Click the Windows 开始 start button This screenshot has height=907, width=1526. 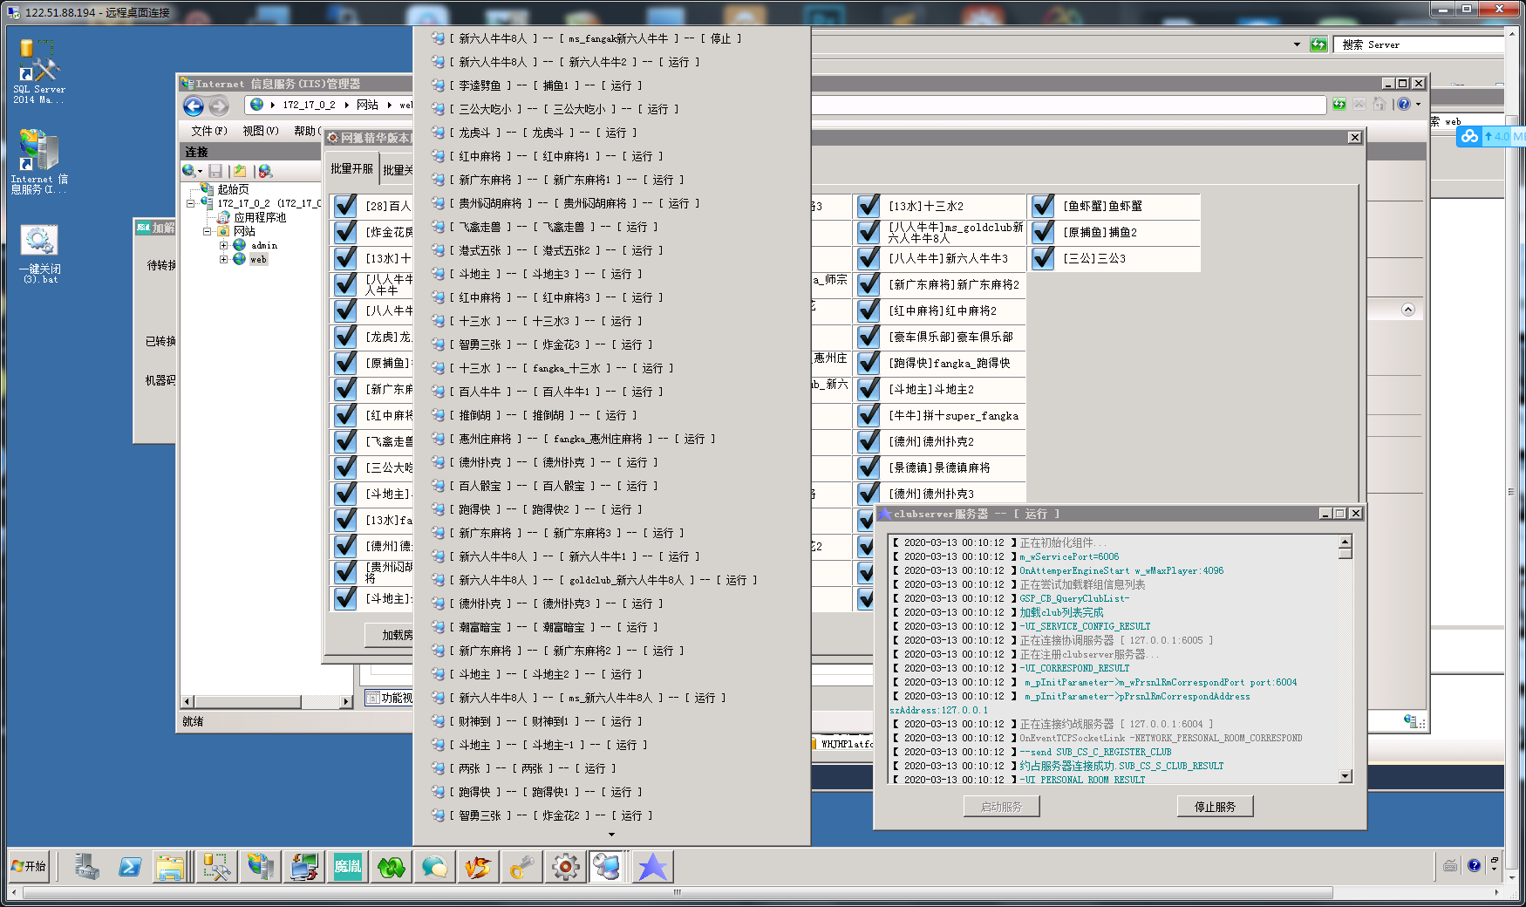[x=29, y=866]
